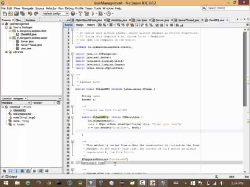Select Server.java in the Projects tree
250x187 pixels.
[x=27, y=42]
